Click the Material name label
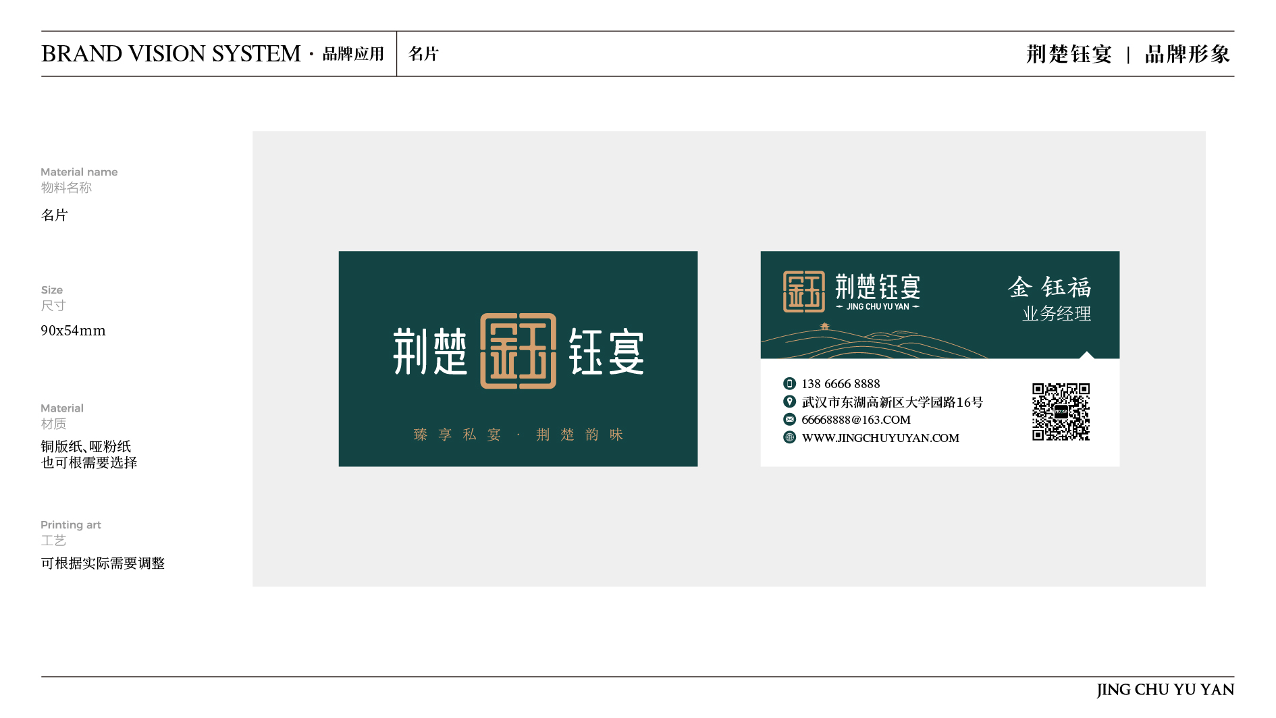 (79, 172)
